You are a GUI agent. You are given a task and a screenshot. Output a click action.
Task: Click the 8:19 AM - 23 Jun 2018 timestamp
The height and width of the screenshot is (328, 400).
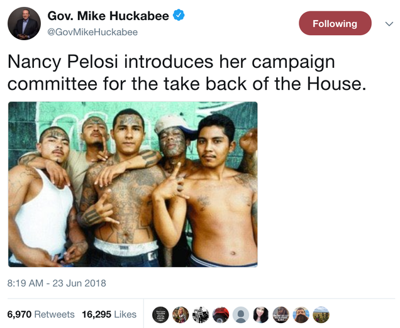[x=57, y=283]
